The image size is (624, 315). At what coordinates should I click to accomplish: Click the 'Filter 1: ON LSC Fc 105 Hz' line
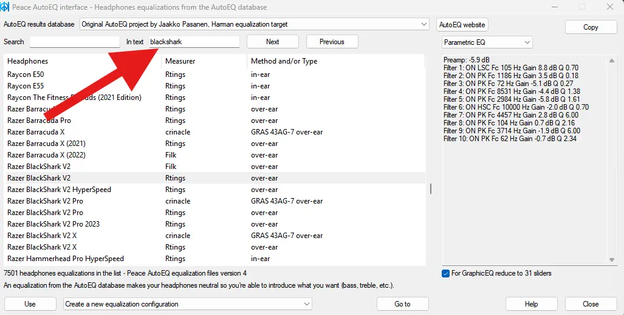click(511, 68)
